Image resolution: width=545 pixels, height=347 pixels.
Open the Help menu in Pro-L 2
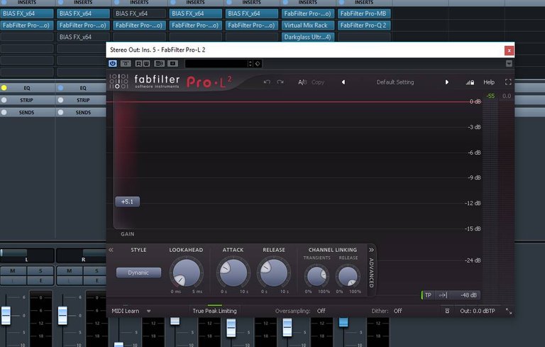click(x=489, y=82)
